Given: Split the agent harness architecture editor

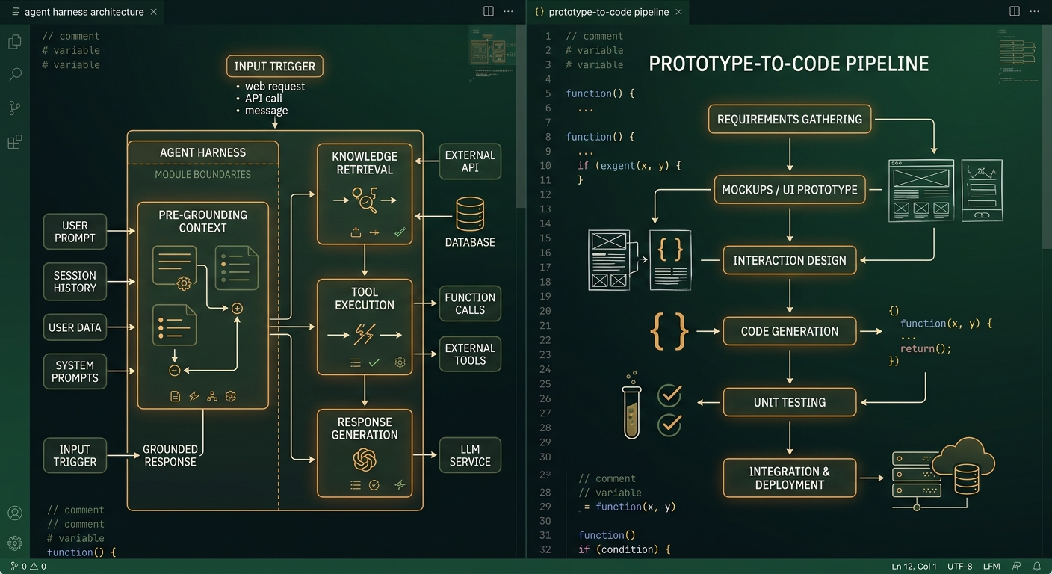Looking at the screenshot, I should pos(489,11).
